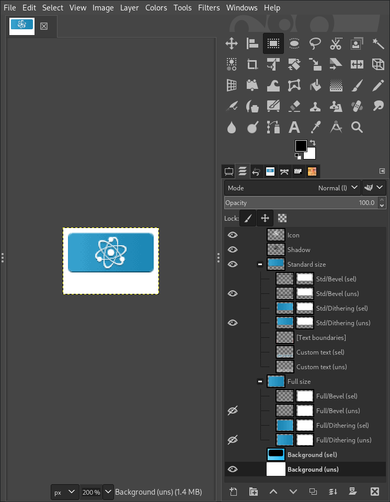Hide the Shadow layer

[233, 250]
